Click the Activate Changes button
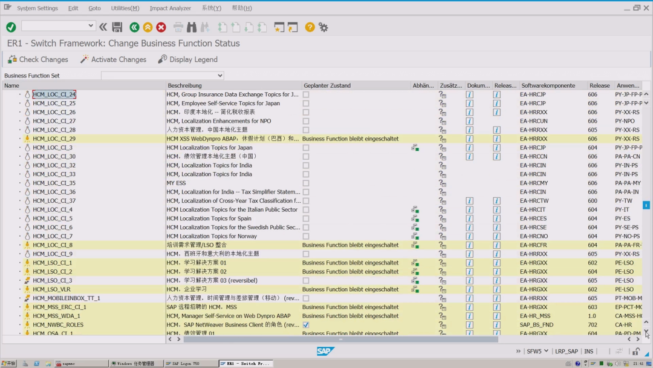The image size is (653, 368). pyautogui.click(x=113, y=59)
